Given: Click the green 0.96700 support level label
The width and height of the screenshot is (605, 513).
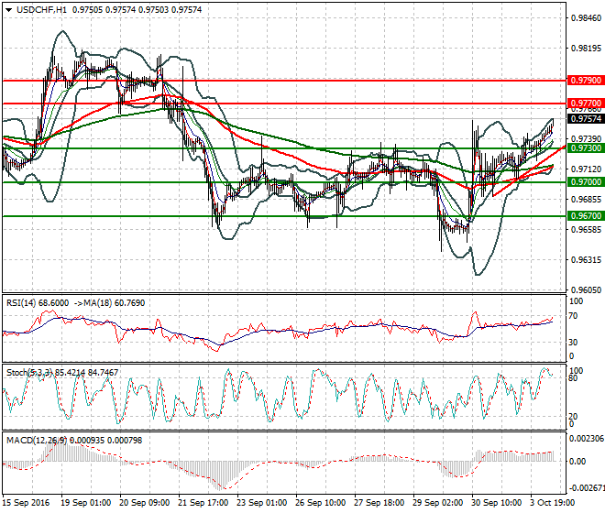Looking at the screenshot, I should (x=586, y=216).
